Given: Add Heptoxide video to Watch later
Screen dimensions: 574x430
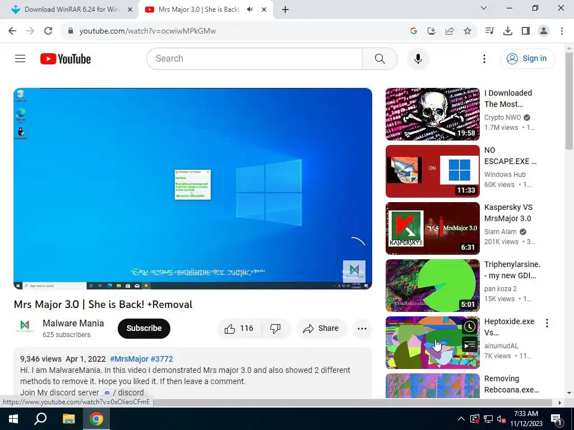Looking at the screenshot, I should click(469, 326).
